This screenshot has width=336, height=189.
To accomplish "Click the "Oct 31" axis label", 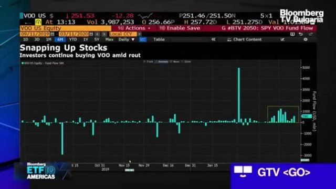I will click(x=100, y=165).
